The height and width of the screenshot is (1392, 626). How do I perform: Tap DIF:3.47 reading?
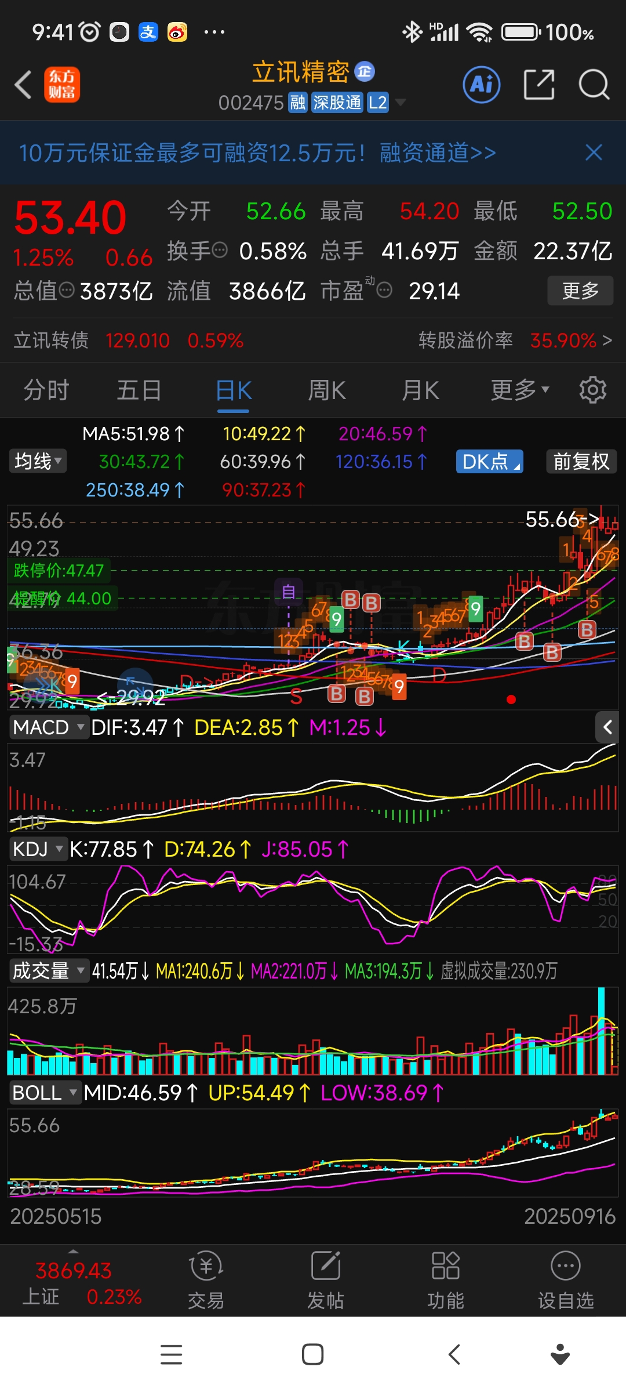[138, 727]
